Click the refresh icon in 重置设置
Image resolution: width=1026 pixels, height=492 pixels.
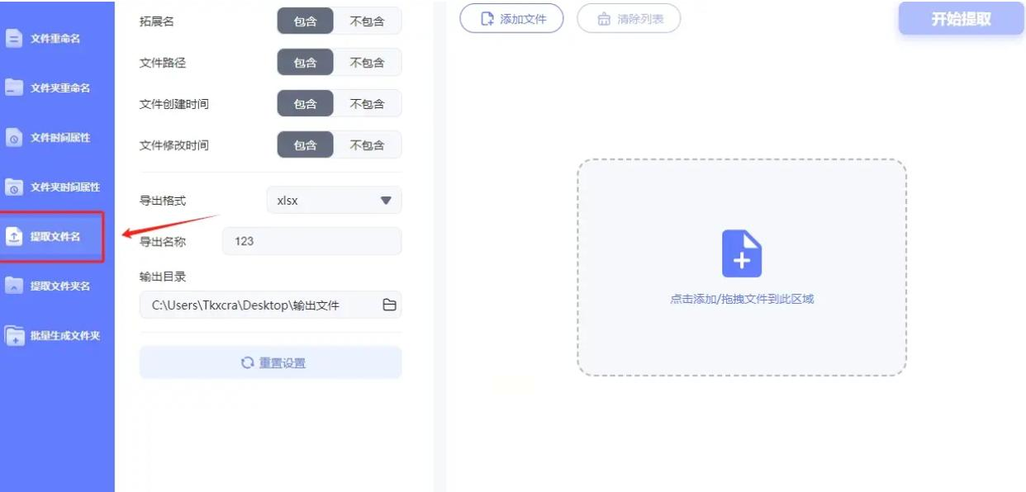(x=247, y=363)
